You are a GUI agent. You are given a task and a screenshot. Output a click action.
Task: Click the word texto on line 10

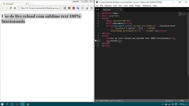click(x=113, y=41)
